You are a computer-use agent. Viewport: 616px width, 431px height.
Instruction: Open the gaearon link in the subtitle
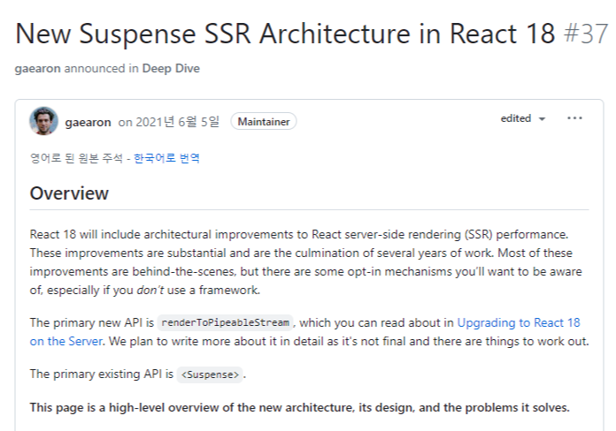pyautogui.click(x=38, y=69)
